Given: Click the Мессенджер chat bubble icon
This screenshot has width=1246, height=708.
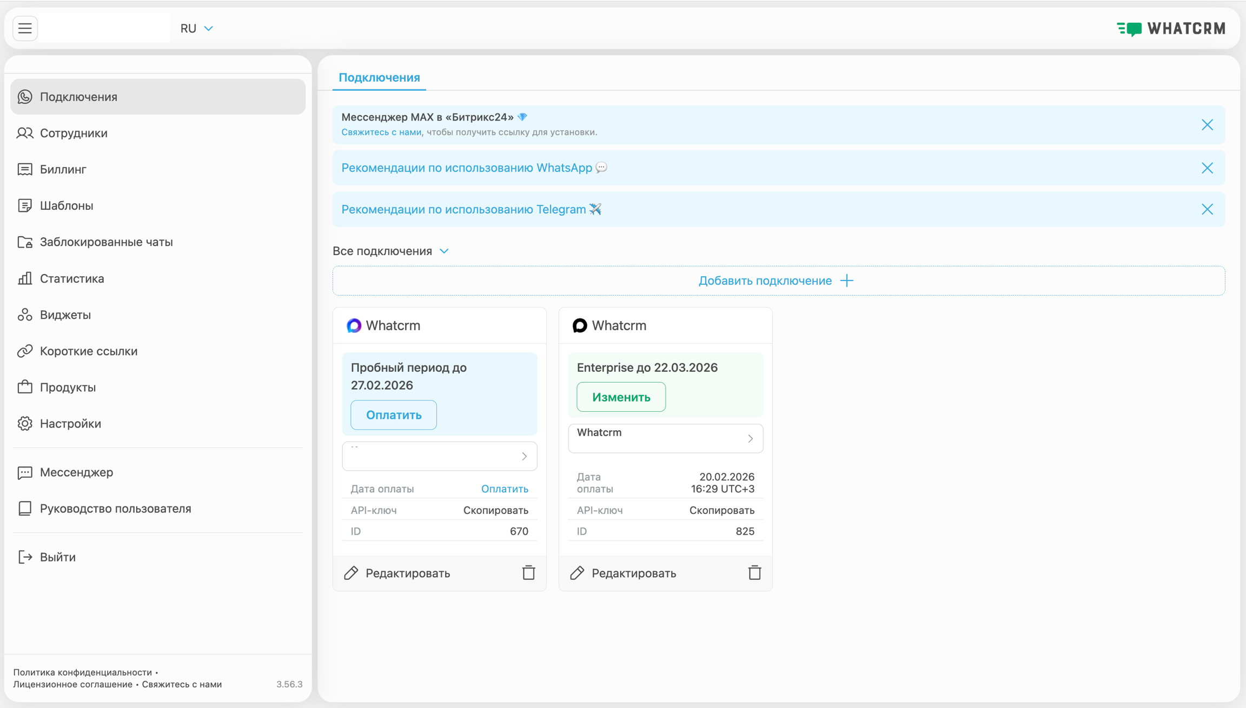Looking at the screenshot, I should click(x=25, y=472).
